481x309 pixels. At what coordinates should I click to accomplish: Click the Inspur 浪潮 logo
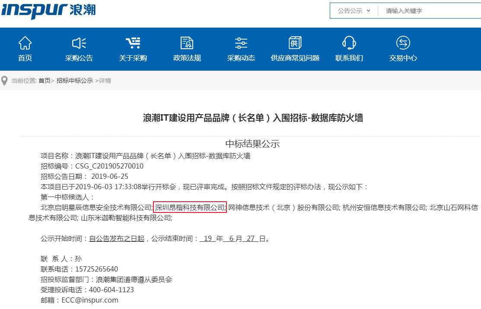48,11
